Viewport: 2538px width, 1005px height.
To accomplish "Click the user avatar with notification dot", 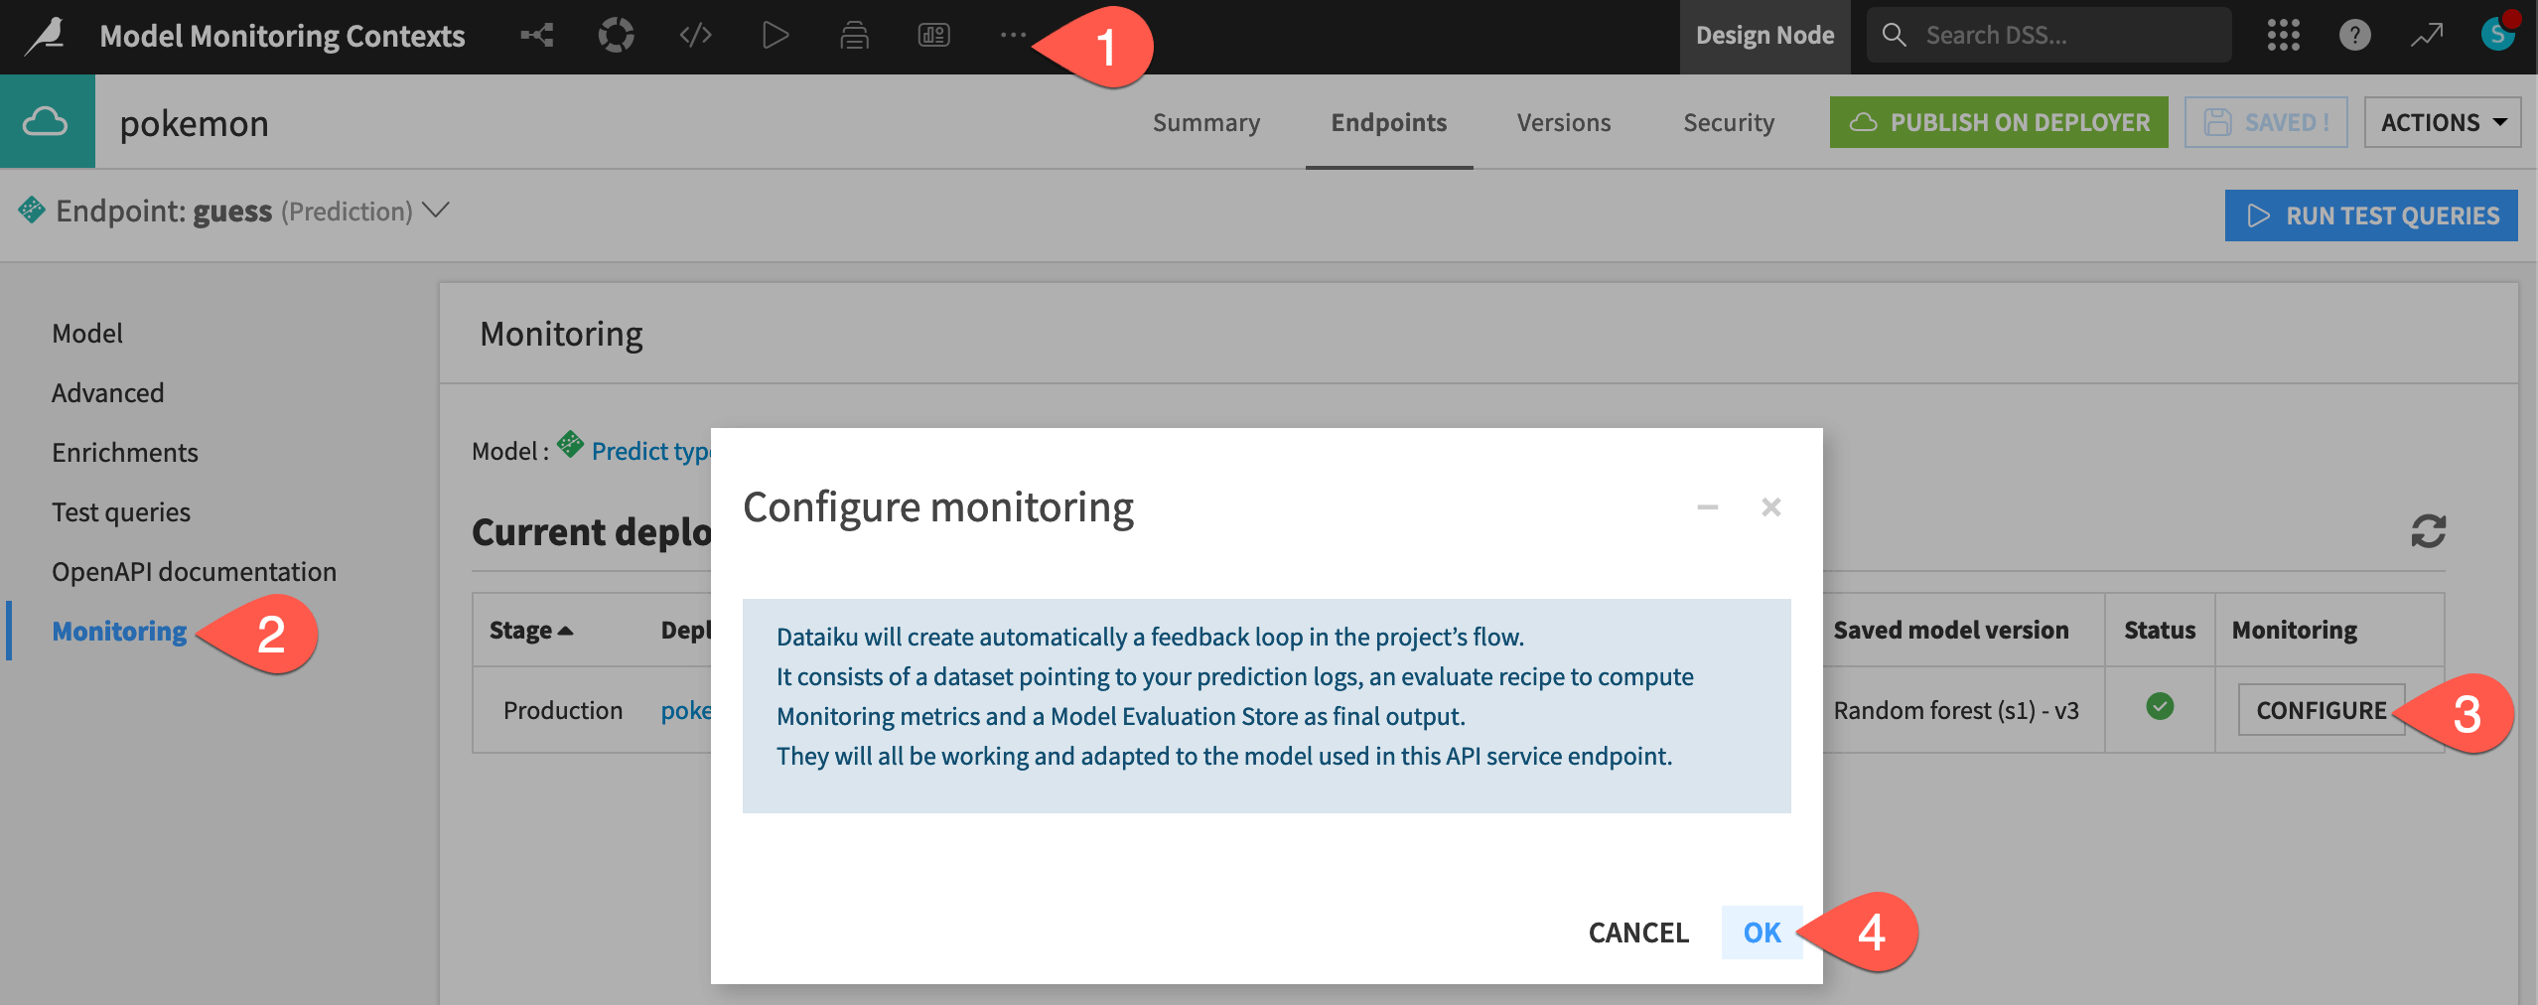I will coord(2498,35).
